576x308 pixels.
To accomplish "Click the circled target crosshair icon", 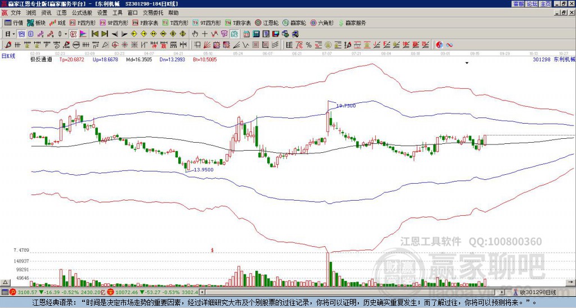I will click(115, 45).
